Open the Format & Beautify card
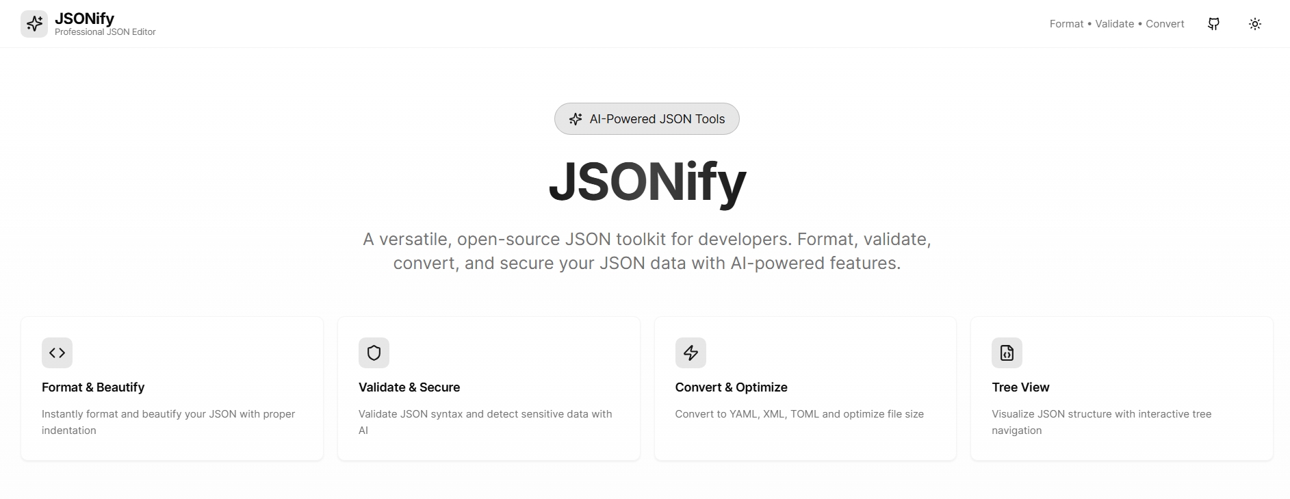This screenshot has width=1290, height=499. (172, 388)
